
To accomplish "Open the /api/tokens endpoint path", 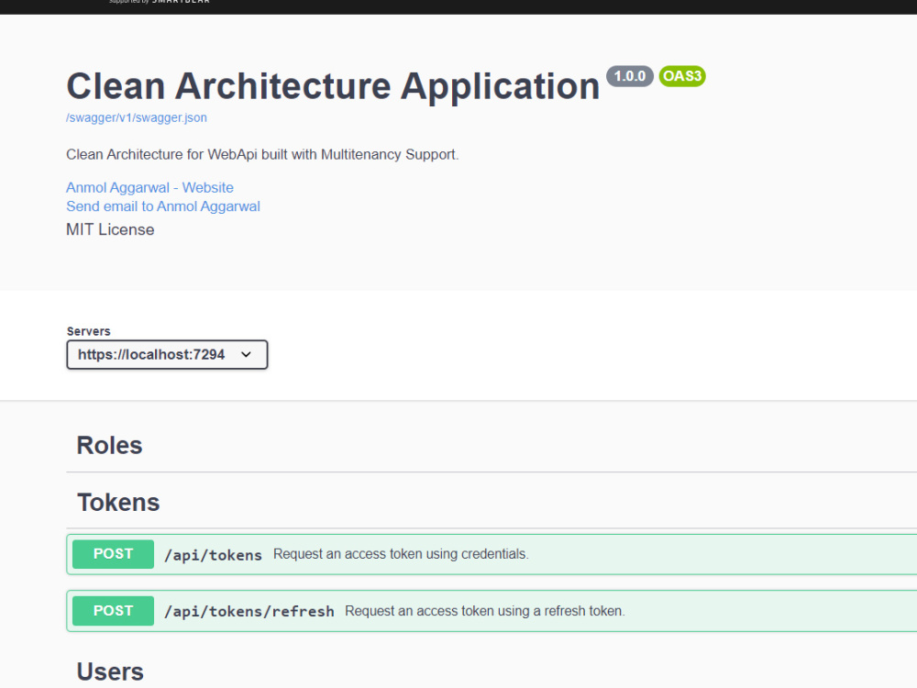I will (213, 555).
